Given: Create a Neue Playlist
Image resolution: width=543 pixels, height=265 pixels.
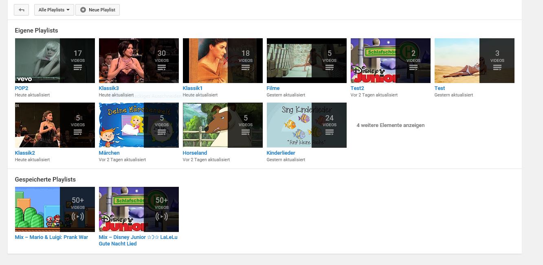Looking at the screenshot, I should (x=97, y=10).
